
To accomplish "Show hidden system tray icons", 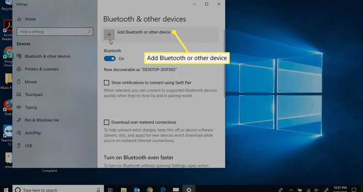I will point(291,190).
